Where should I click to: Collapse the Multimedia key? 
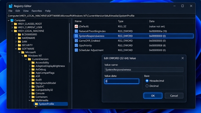pos(30,100)
